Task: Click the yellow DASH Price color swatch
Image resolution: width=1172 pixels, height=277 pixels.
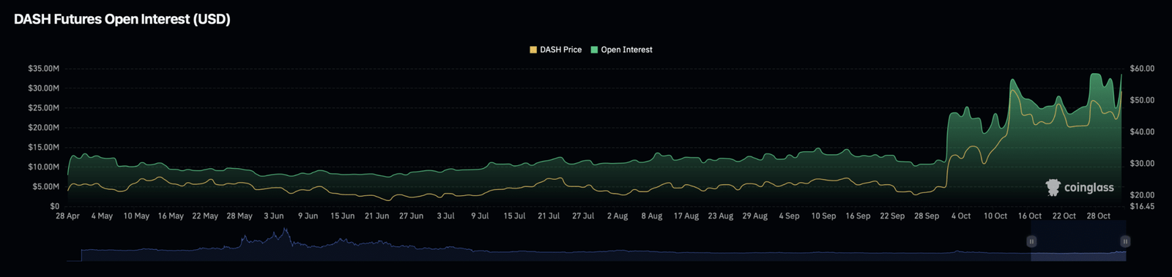Action: coord(533,50)
